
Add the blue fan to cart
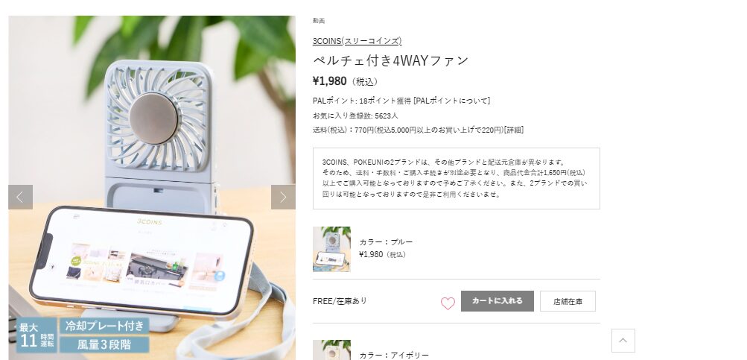pos(498,301)
